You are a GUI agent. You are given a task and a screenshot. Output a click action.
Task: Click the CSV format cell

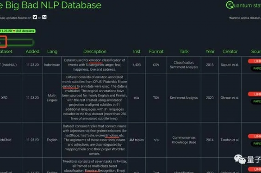point(156,65)
